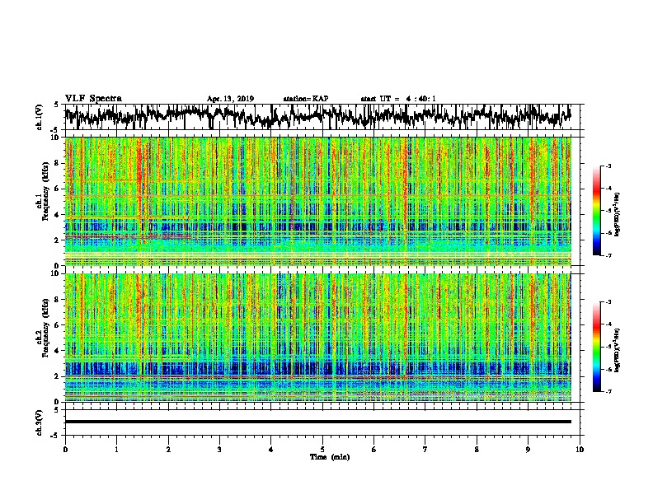This screenshot has height=504, width=653.
Task: Click the ch.2 spectrogram "6" kHz tick label
Action: click(58, 324)
